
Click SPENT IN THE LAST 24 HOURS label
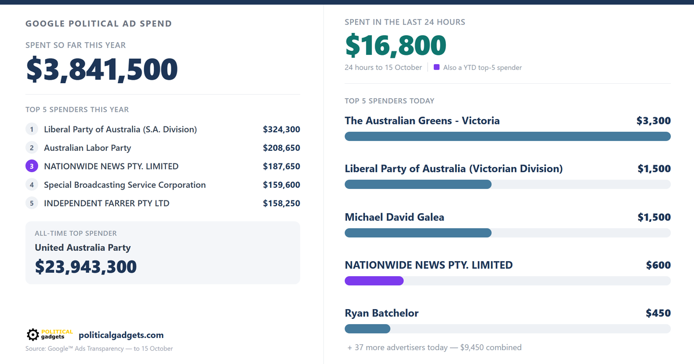(x=405, y=22)
